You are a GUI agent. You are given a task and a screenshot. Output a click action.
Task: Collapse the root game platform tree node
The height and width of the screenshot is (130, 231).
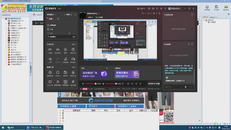pyautogui.click(x=3, y=18)
